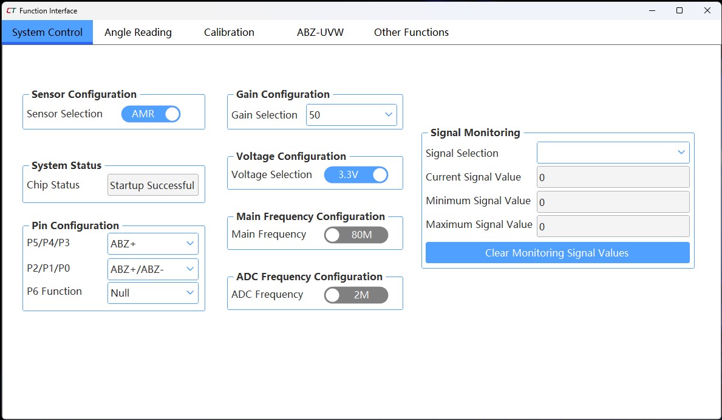
Task: Toggle the AMR sensor selection switch
Action: point(151,114)
